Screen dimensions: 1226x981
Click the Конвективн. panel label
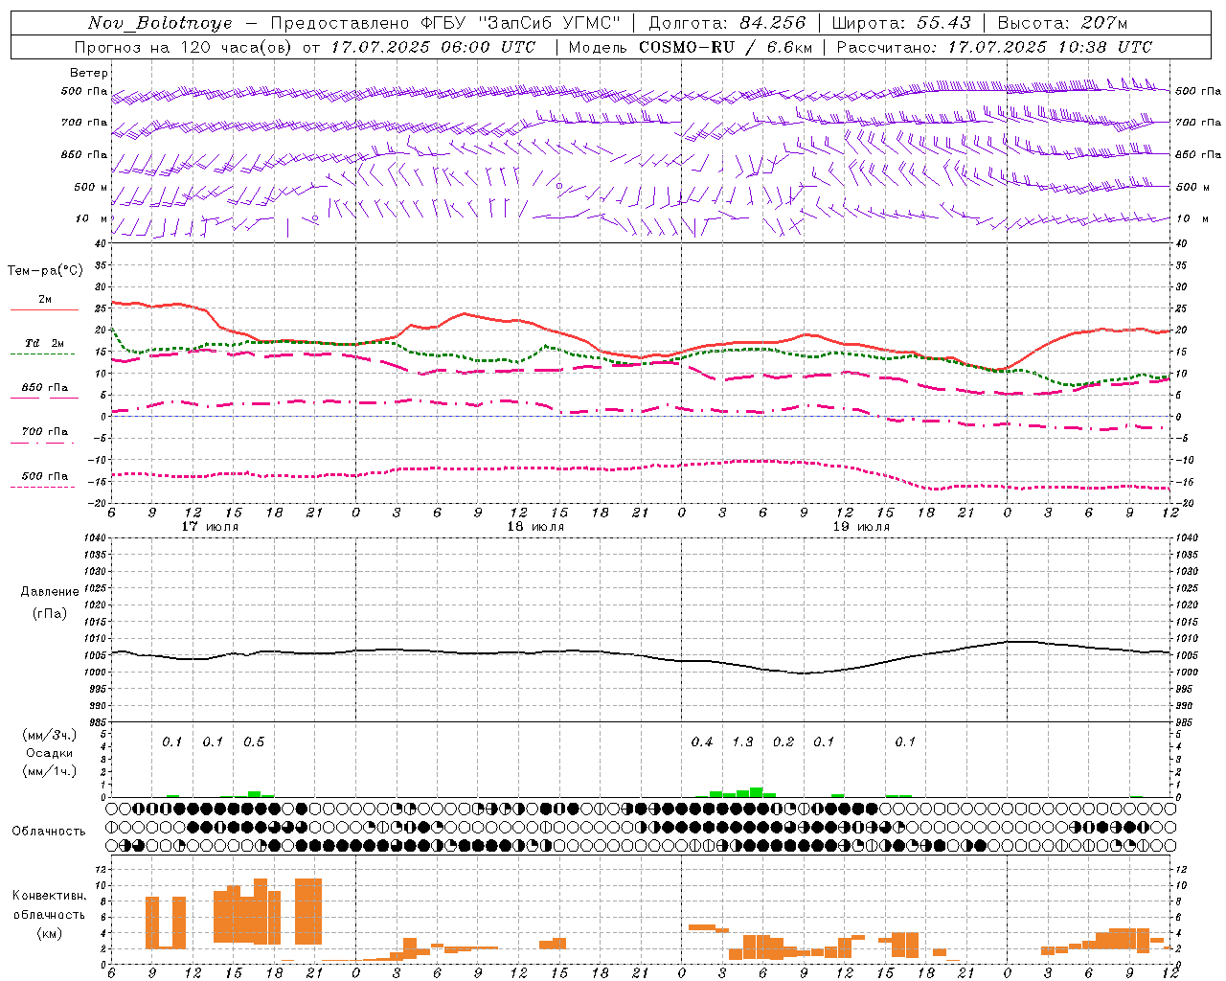click(50, 896)
